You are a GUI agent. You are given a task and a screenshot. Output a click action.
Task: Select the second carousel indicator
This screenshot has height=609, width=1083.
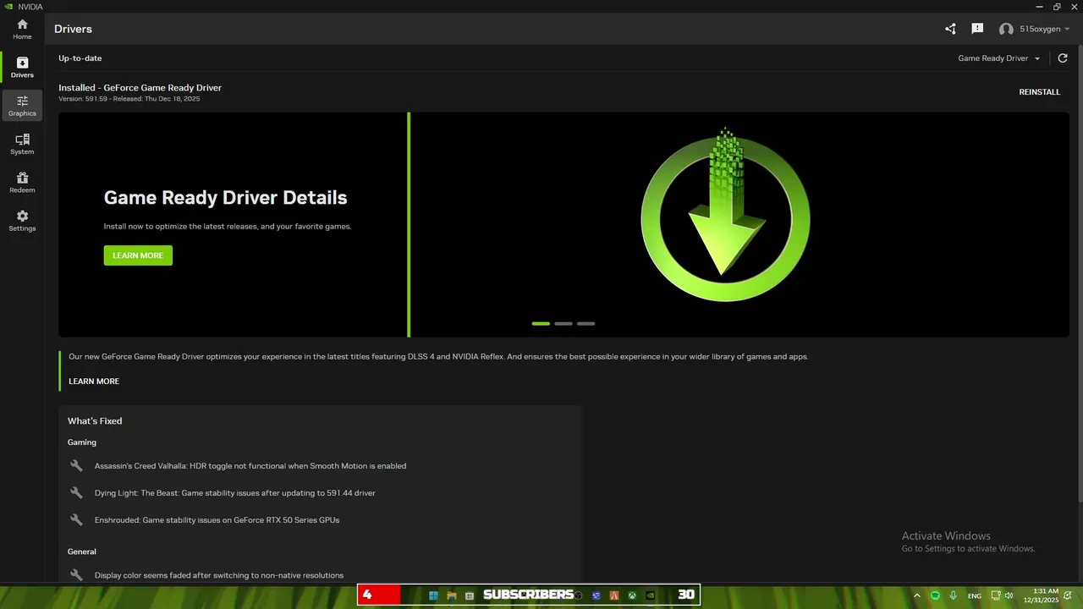click(563, 323)
